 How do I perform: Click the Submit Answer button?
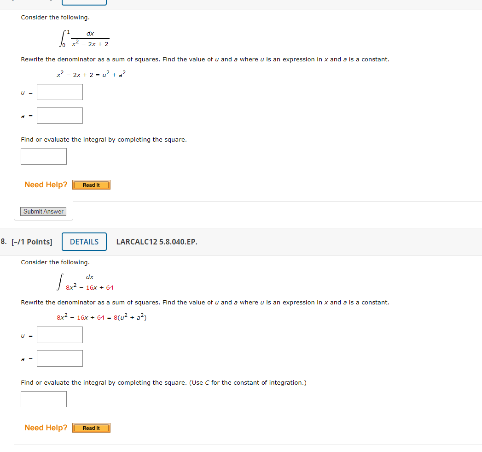pyautogui.click(x=43, y=211)
